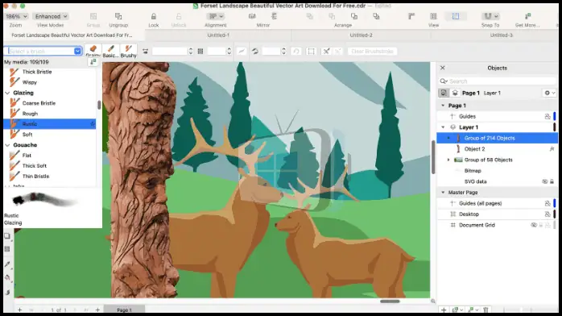
Task: Click the bounding box icon in property bar
Action: tap(311, 52)
